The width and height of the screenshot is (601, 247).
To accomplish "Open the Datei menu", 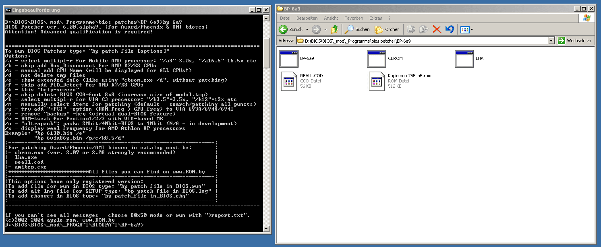I will pyautogui.click(x=285, y=18).
